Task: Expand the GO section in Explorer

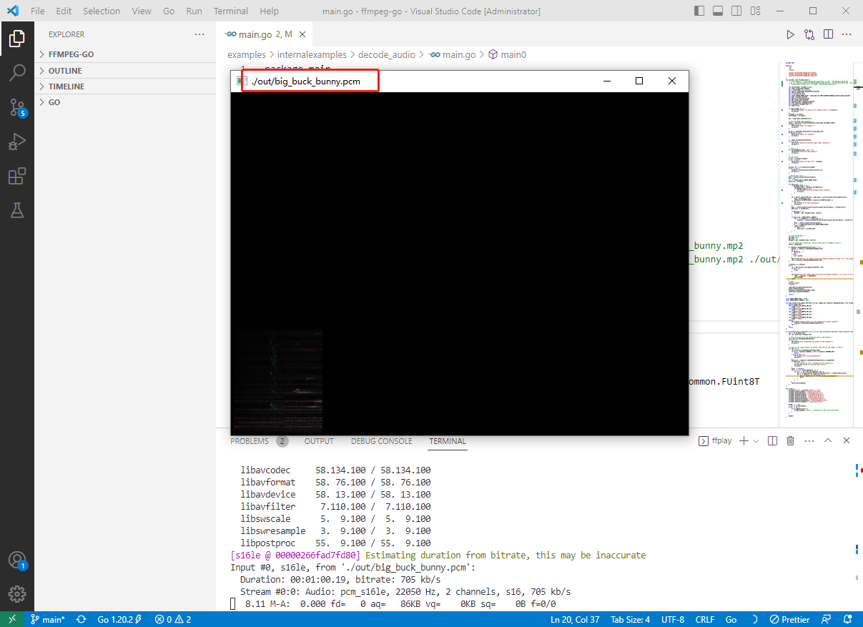Action: [125, 102]
